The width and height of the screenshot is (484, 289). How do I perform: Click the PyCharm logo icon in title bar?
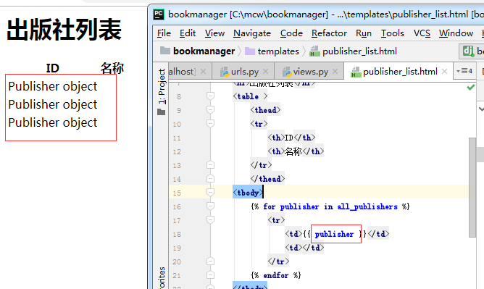coord(159,14)
